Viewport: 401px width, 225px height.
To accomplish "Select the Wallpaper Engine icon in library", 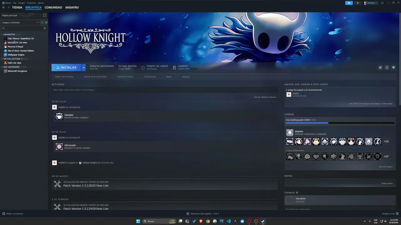I will [5, 55].
